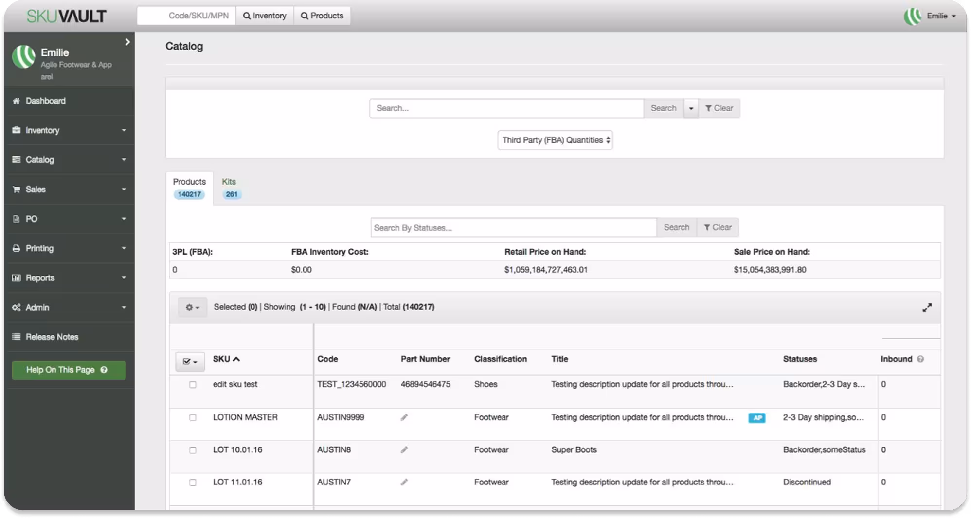
Task: Click Emilie's green avatar in the sidebar
Action: 23,57
